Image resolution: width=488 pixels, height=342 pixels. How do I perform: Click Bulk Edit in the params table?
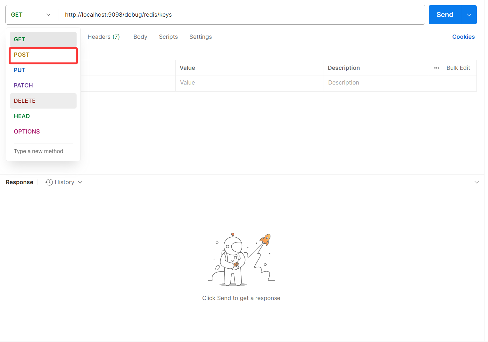[x=458, y=68]
